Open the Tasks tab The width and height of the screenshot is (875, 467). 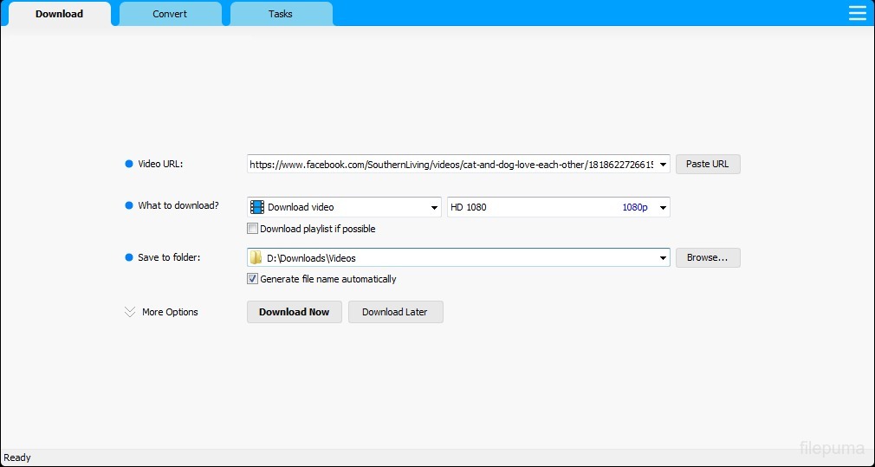click(281, 14)
